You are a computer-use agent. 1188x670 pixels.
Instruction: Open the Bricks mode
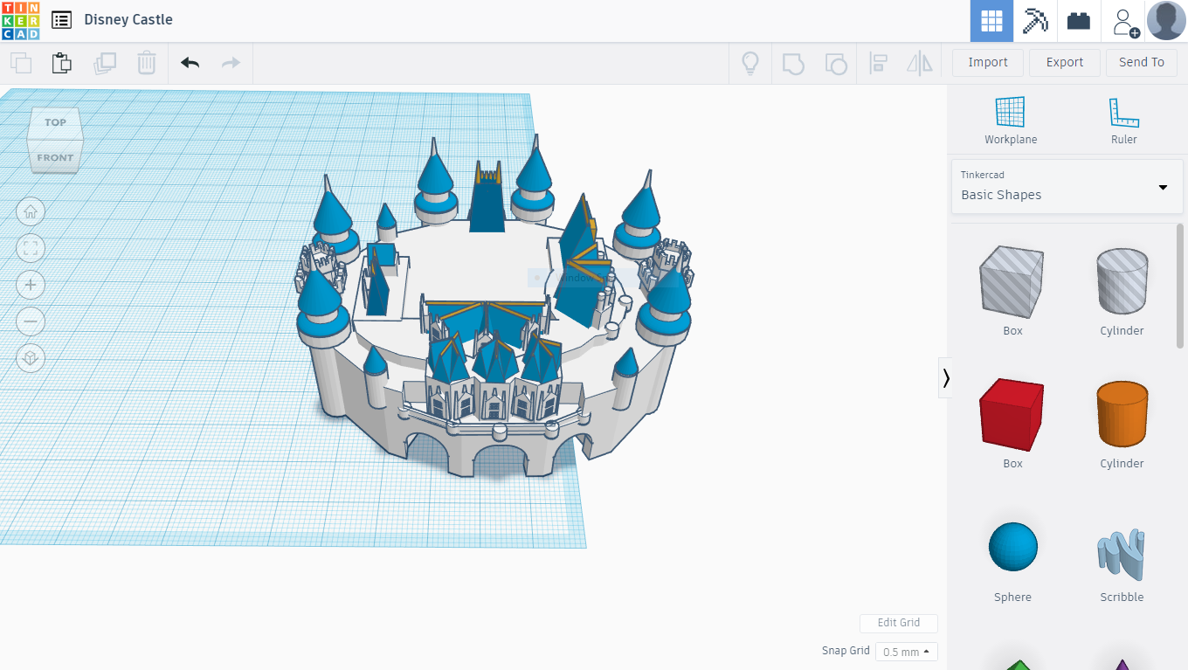1079,21
